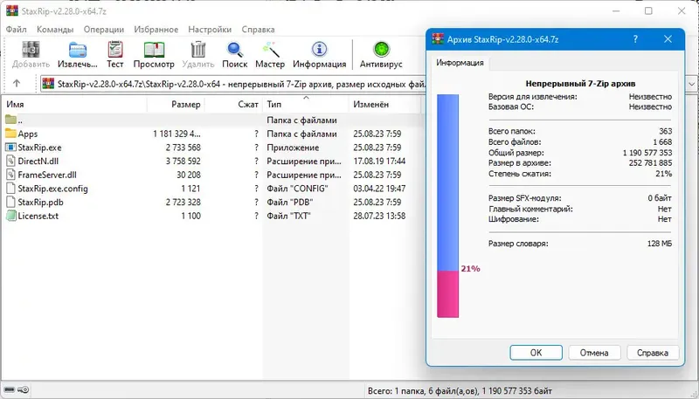
Task: Sort list by Сжат column header
Action: point(233,104)
